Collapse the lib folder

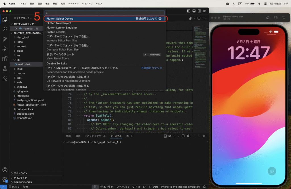coord(18,60)
